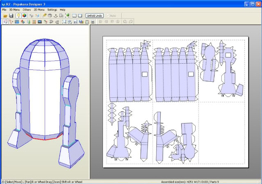The width and height of the screenshot is (262, 184).
Task: Toggle the colored cube texture icon
Action: 25,16
